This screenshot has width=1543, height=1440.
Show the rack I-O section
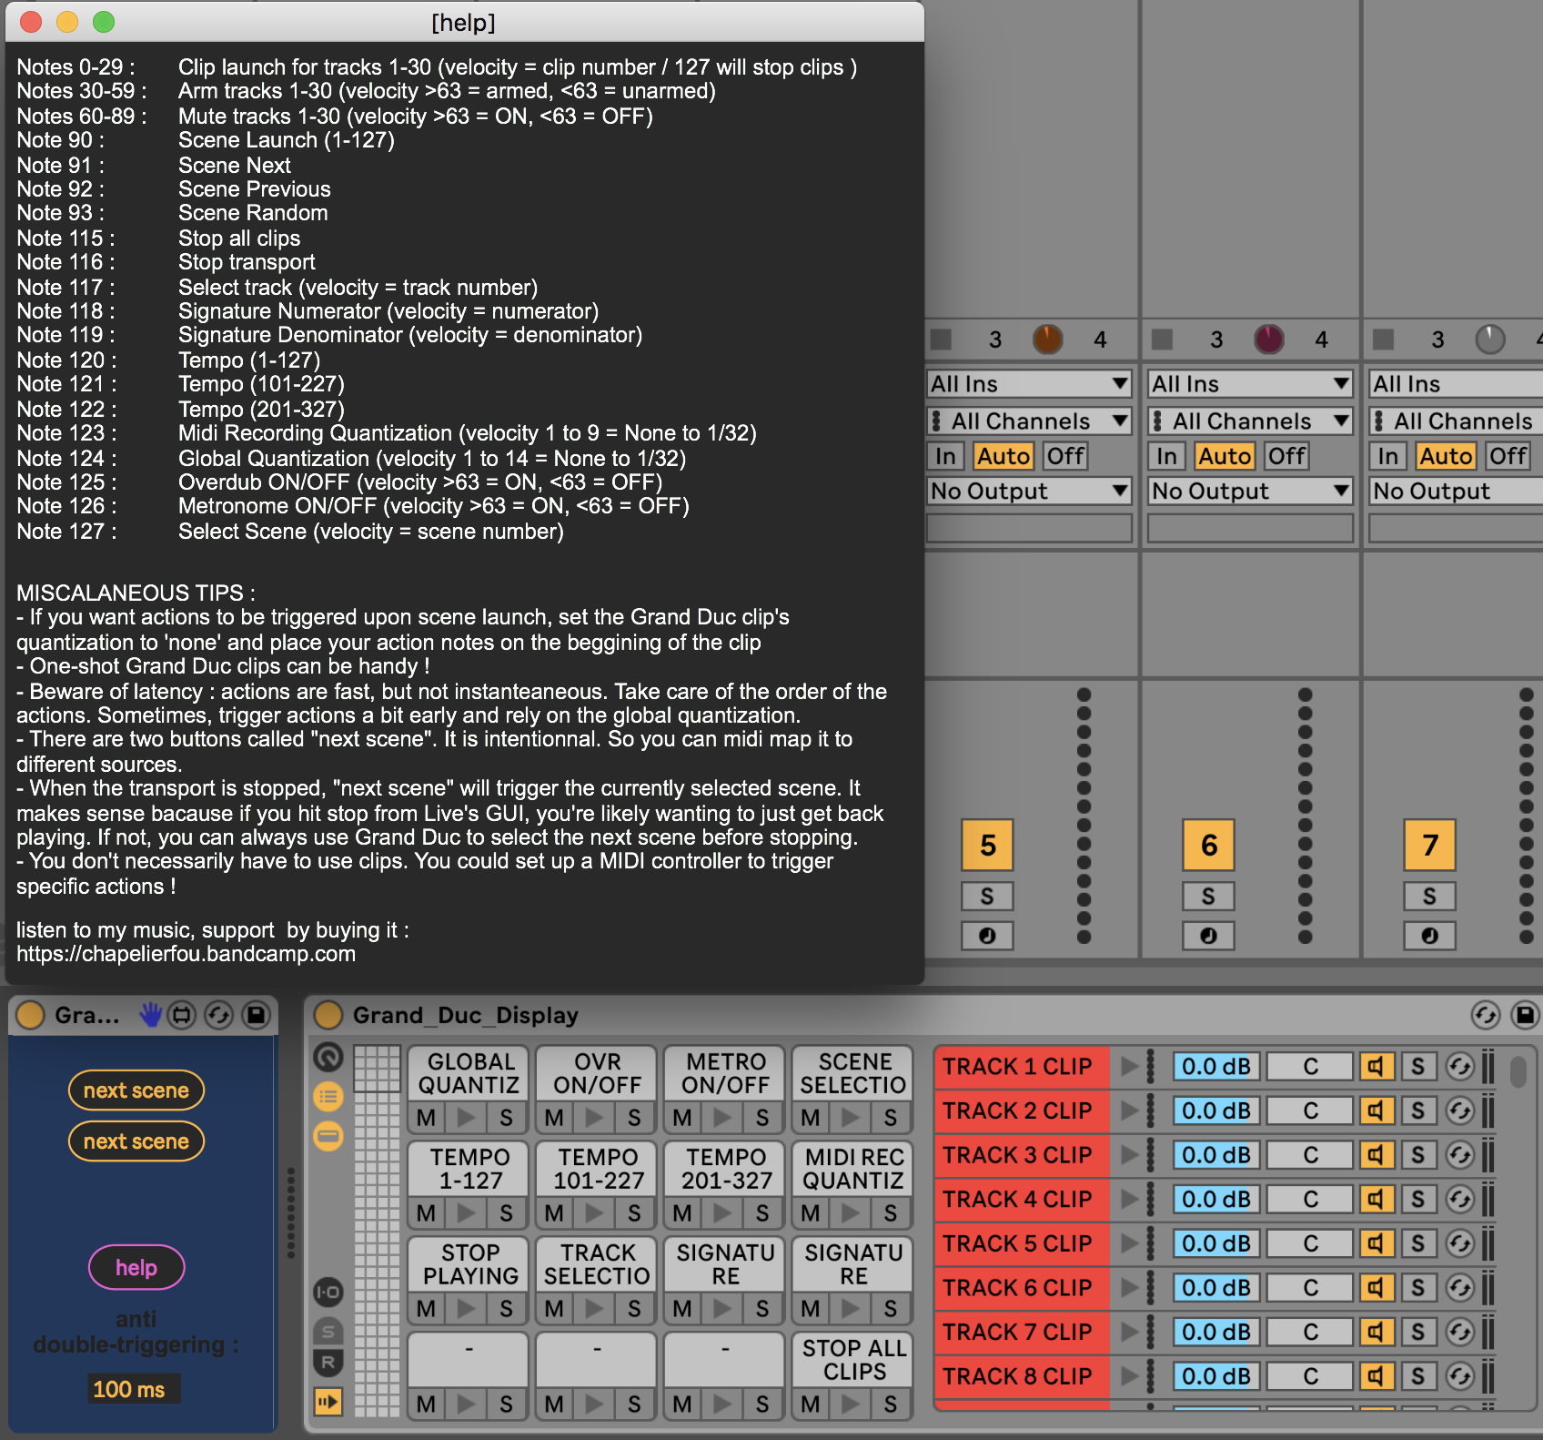coord(328,1292)
